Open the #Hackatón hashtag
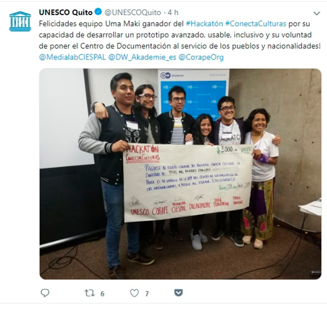Screen dimensions: 327x327 tap(204, 24)
